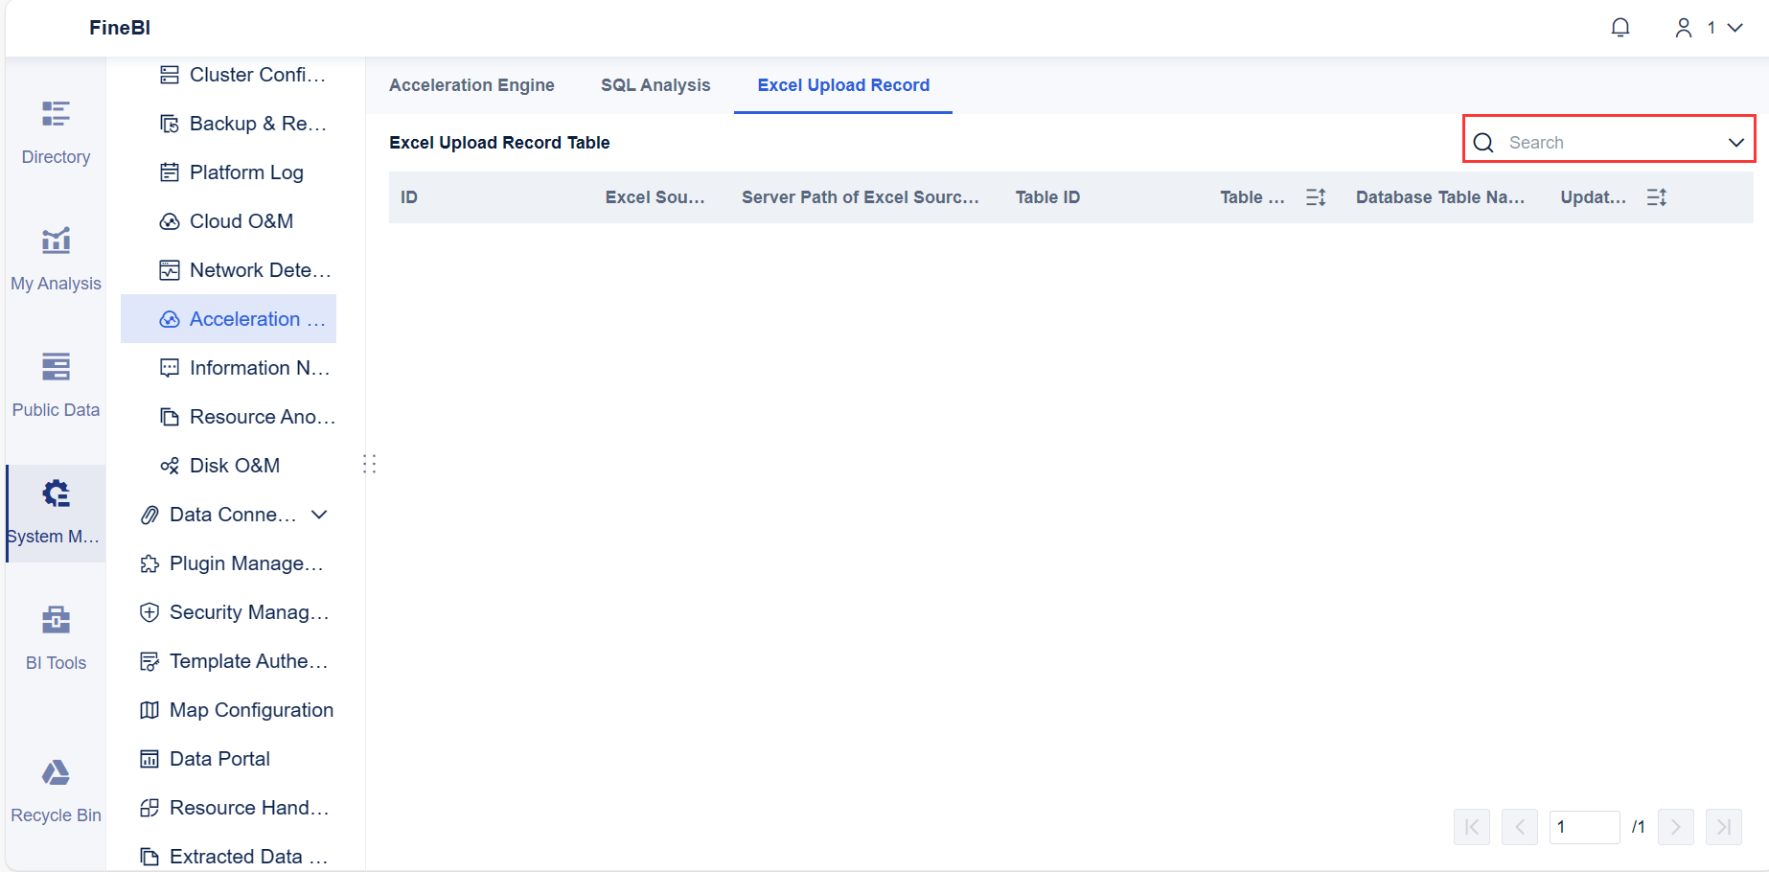
Task: Toggle sorting on the Table column
Action: pos(1316,196)
